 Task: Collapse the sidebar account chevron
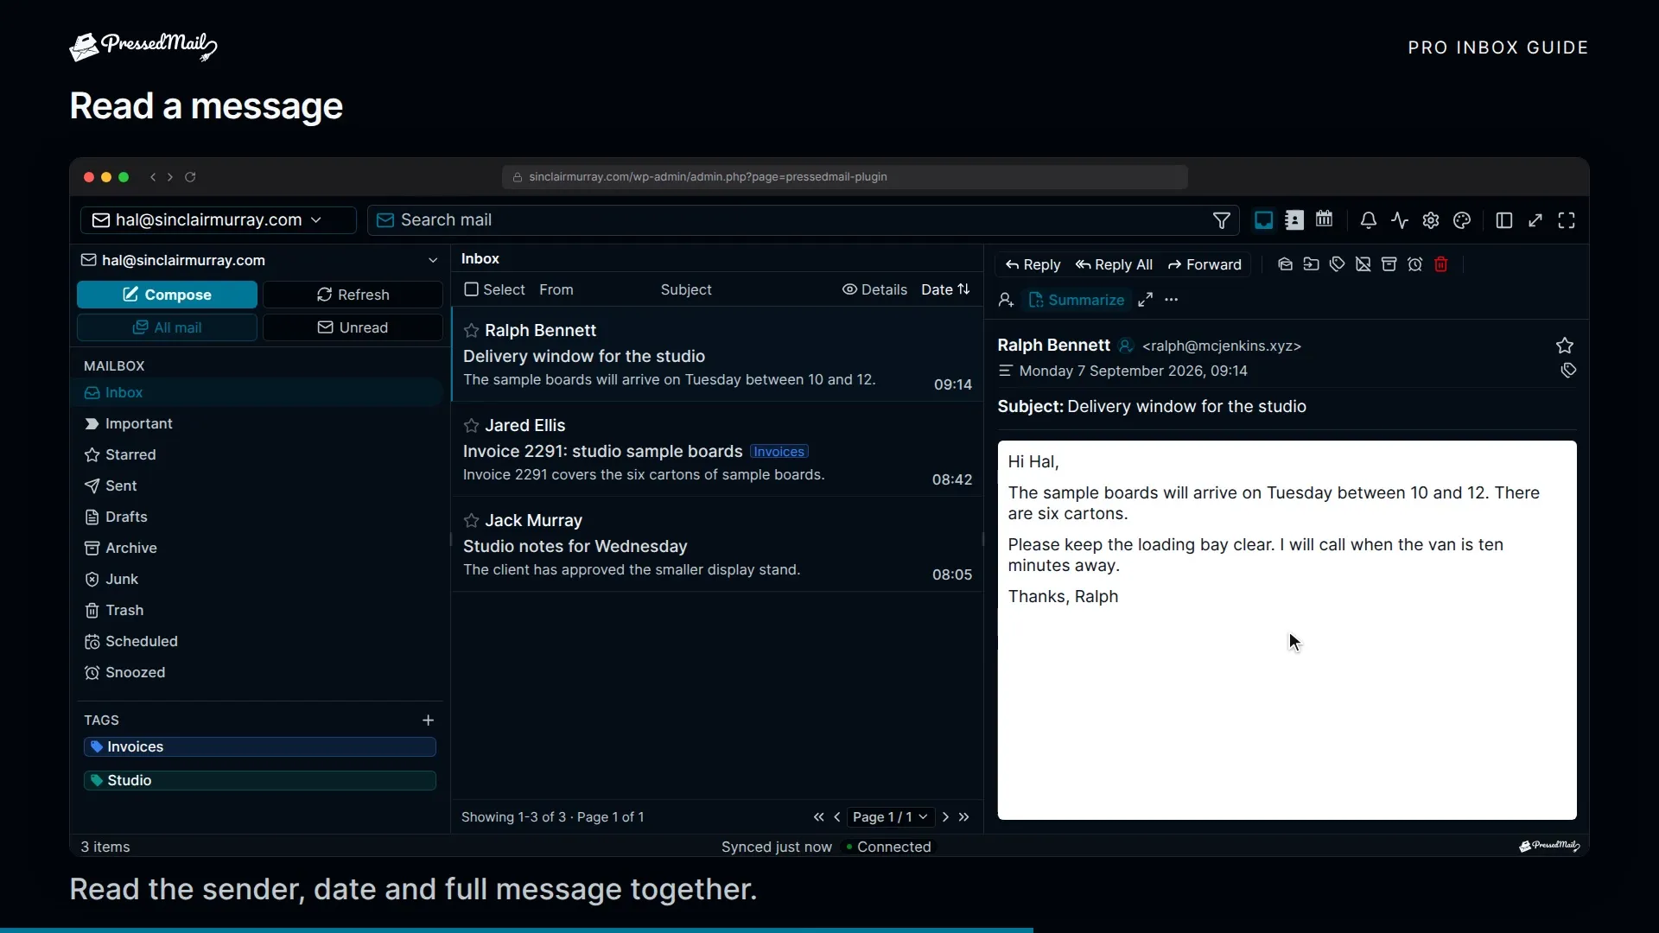[432, 260]
